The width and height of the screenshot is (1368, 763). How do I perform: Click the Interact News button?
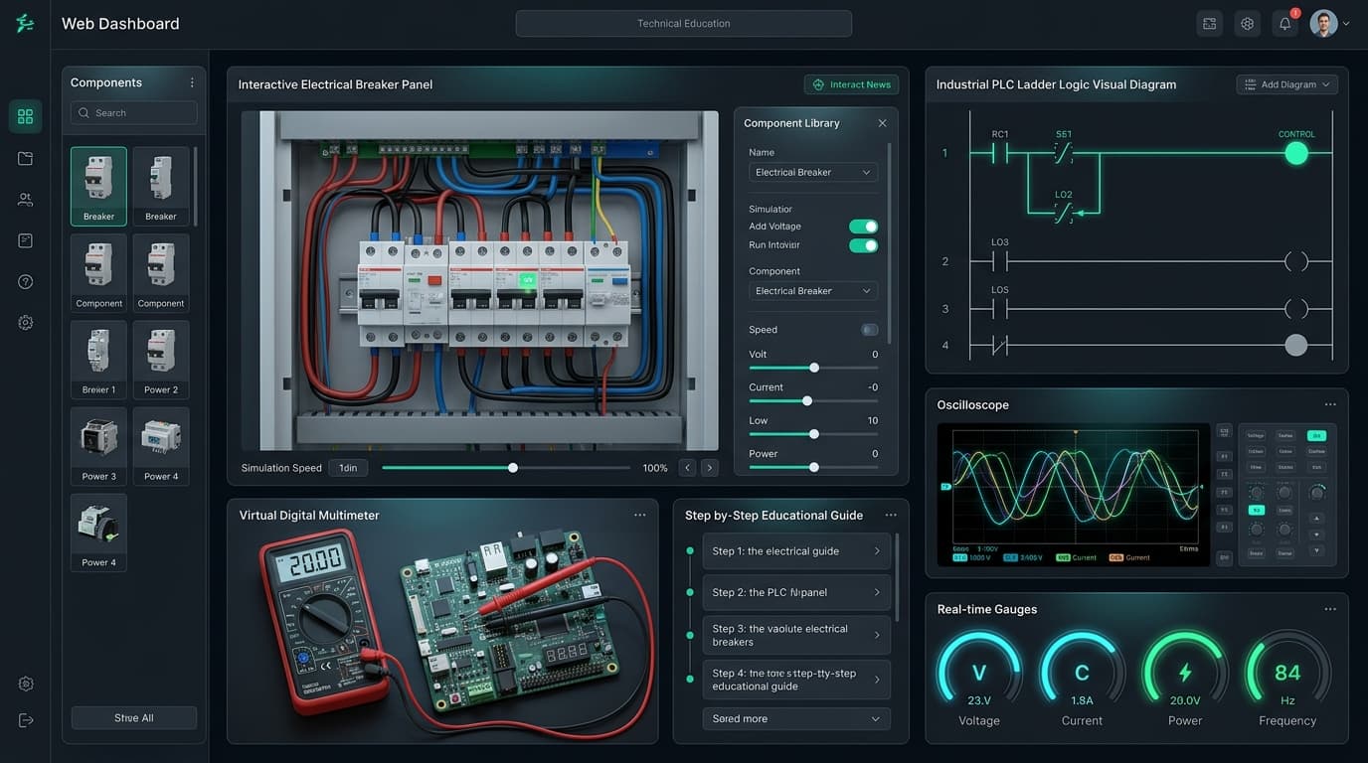[851, 84]
